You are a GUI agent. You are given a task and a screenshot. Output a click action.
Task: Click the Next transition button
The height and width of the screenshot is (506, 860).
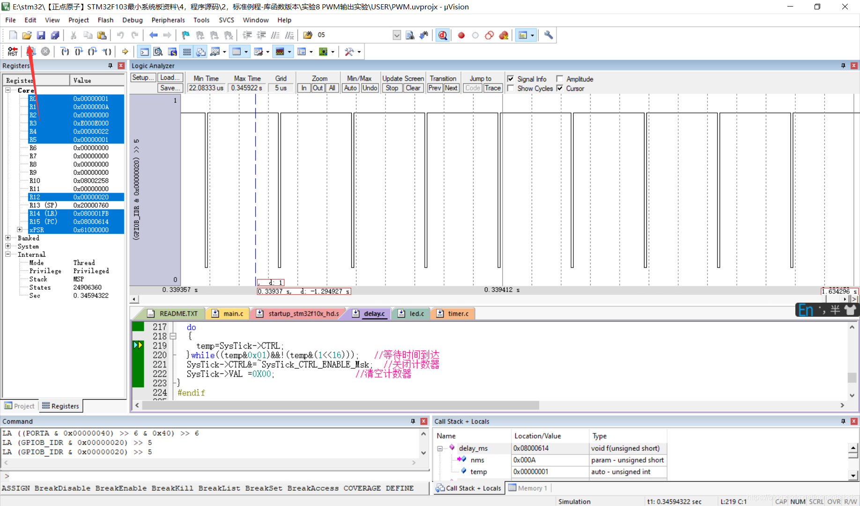[451, 88]
